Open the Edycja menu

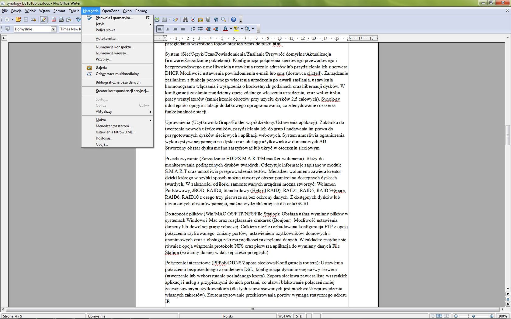(16, 11)
